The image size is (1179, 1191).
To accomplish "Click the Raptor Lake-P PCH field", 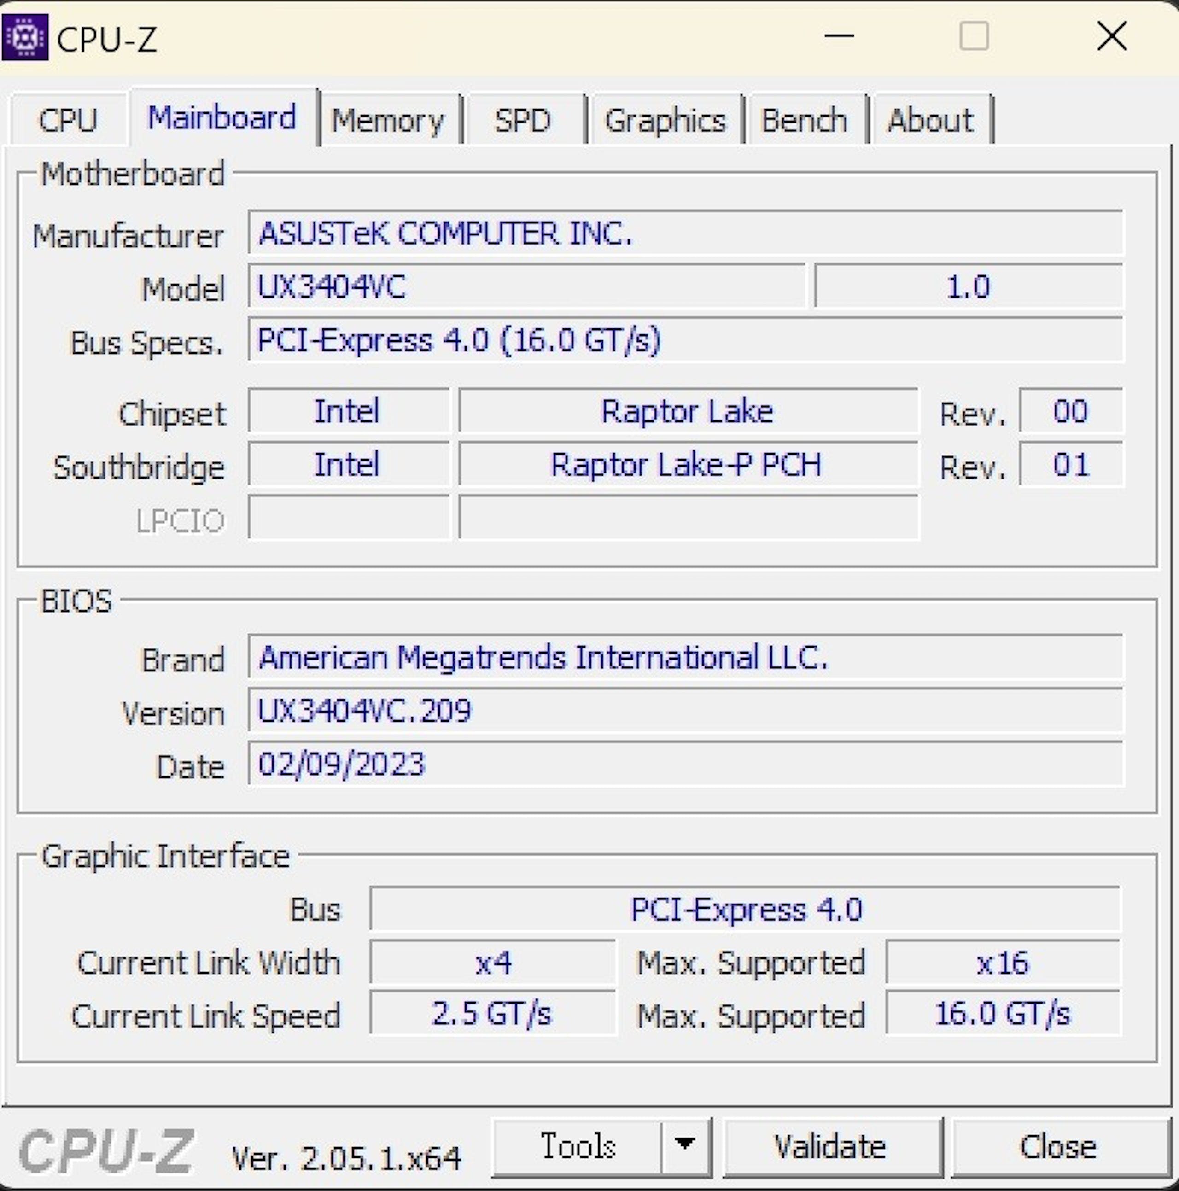I will coord(689,464).
